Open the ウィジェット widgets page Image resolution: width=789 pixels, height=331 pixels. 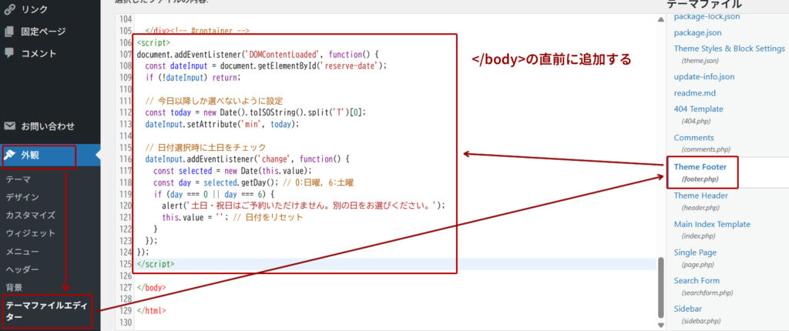[30, 232]
